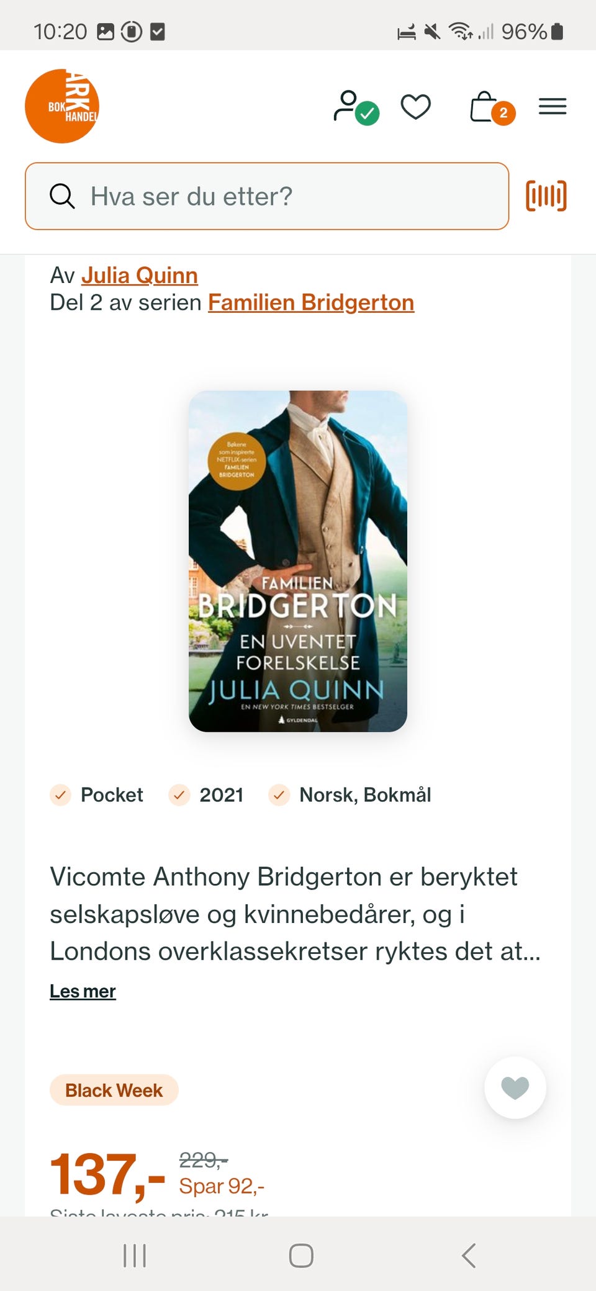The height and width of the screenshot is (1291, 596).
Task: Tap the Black Week badge
Action: tap(114, 1090)
